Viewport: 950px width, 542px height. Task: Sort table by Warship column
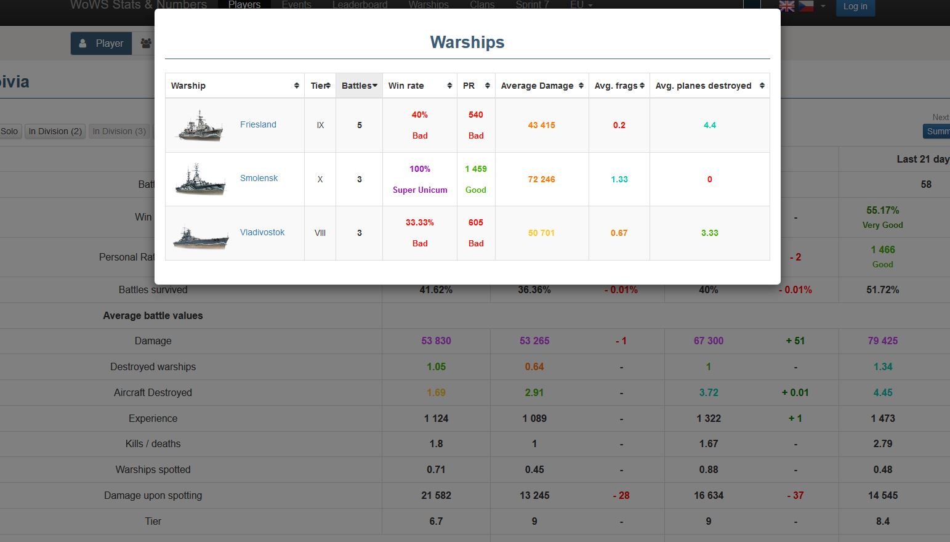(x=235, y=86)
